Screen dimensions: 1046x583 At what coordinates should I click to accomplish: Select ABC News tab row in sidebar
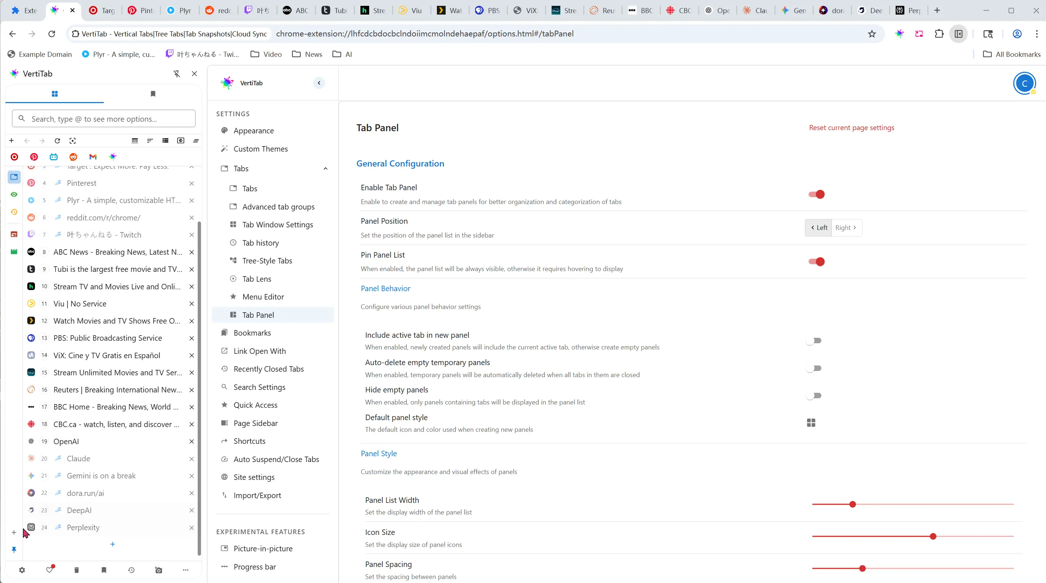tap(110, 252)
